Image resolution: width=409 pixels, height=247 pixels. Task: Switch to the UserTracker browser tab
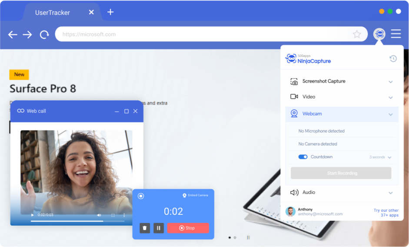(x=52, y=12)
